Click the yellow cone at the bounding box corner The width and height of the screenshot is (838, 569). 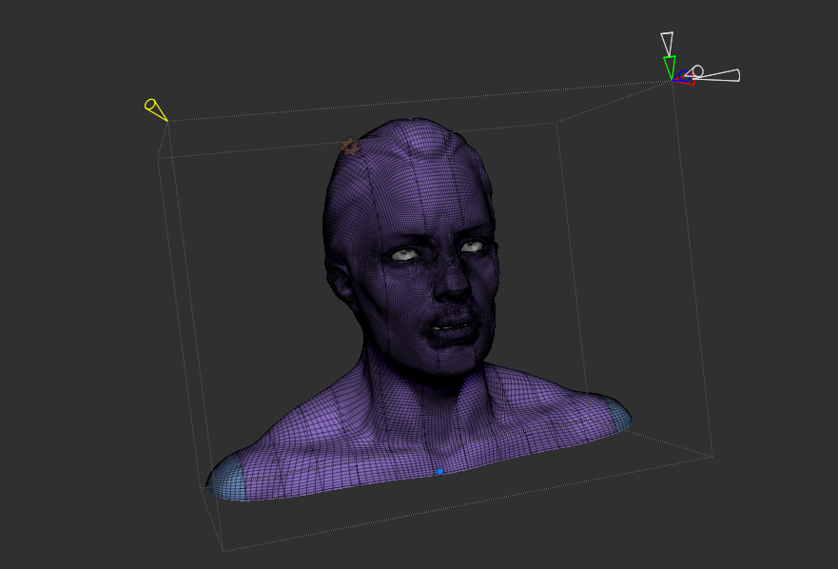tap(156, 109)
